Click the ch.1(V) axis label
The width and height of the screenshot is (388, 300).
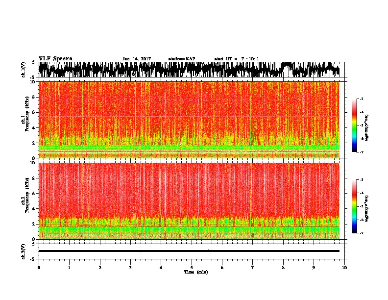point(24,70)
